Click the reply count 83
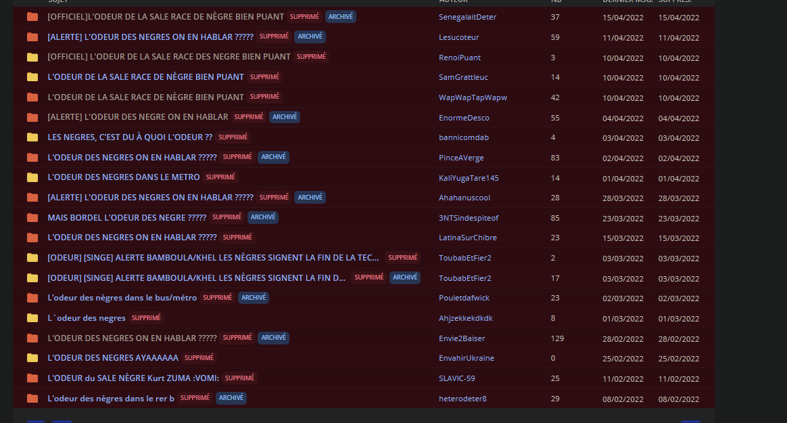The height and width of the screenshot is (423, 787). [555, 158]
